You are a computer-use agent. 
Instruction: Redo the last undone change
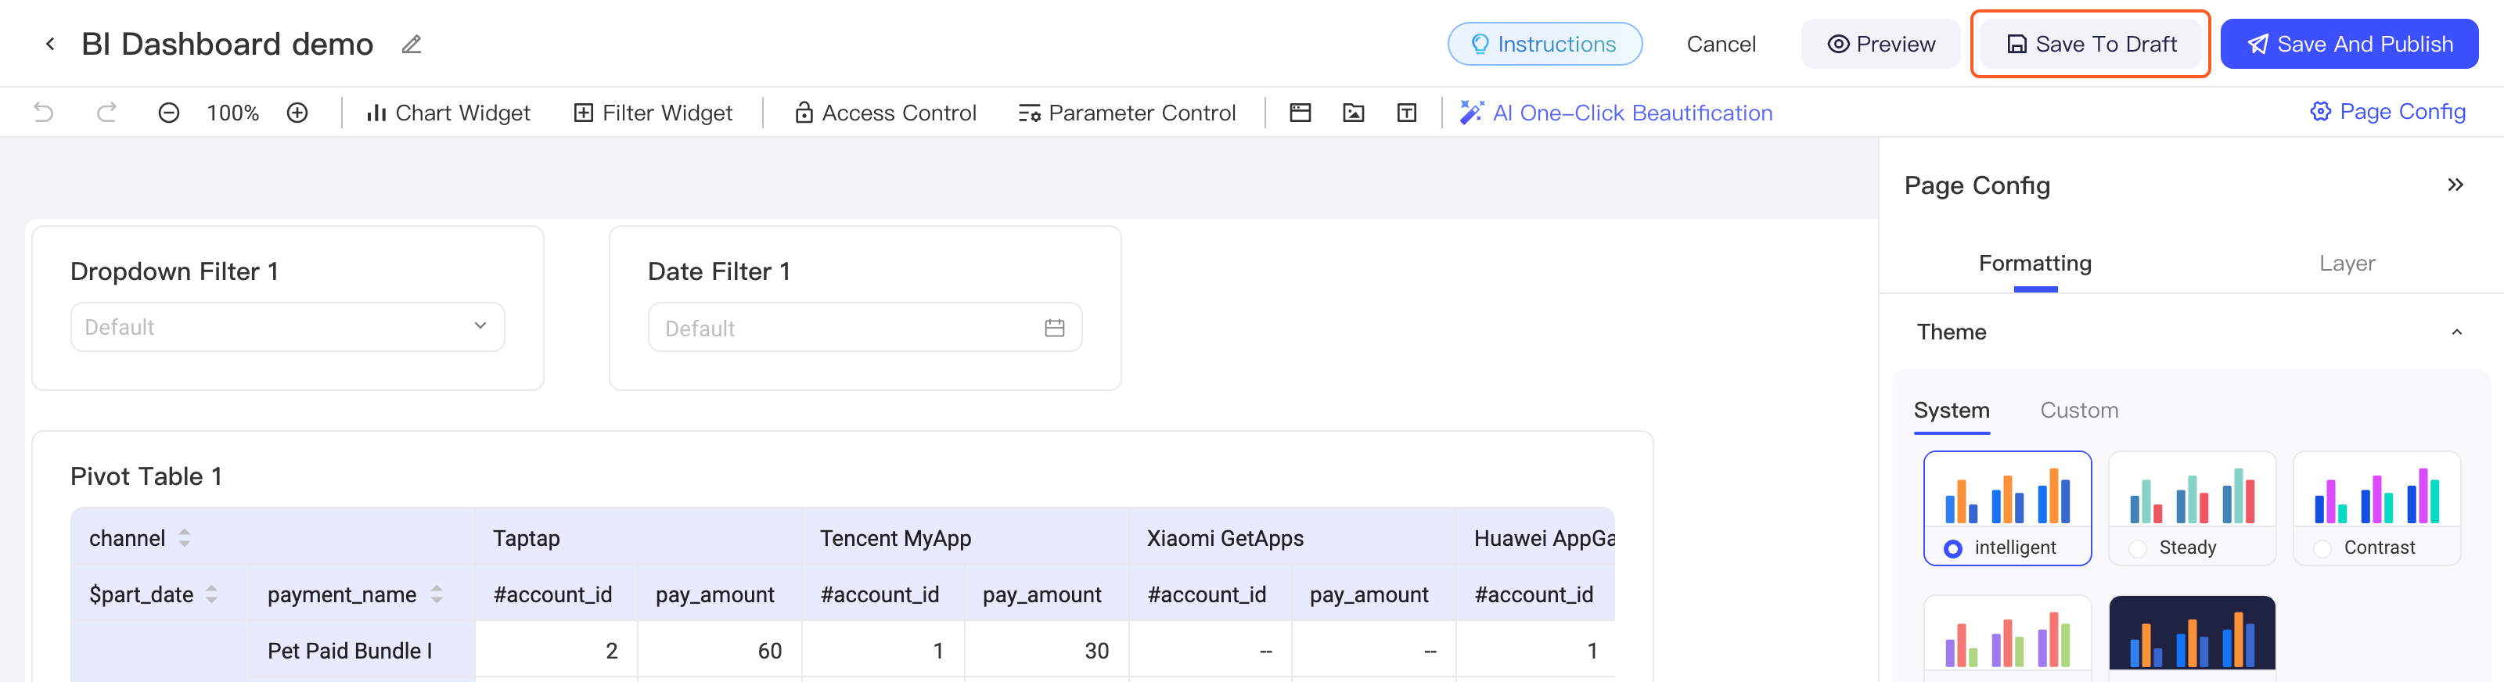[107, 113]
